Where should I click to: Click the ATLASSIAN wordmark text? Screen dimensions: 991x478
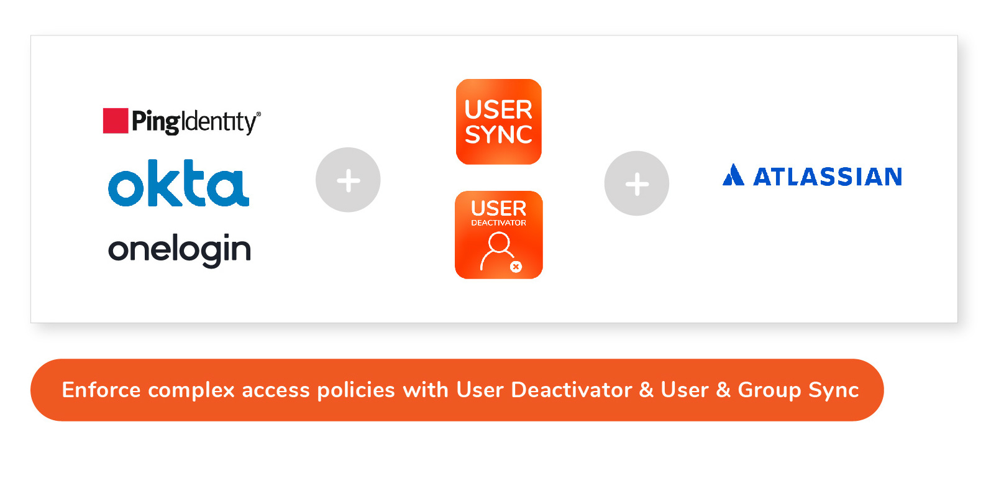[x=827, y=177]
